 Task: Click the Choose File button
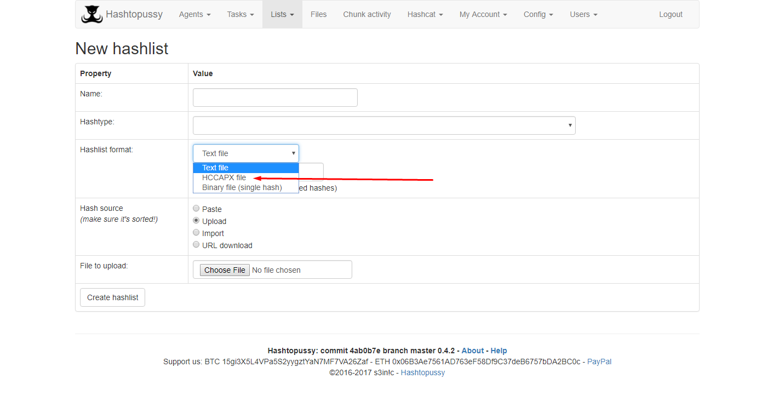(x=224, y=269)
